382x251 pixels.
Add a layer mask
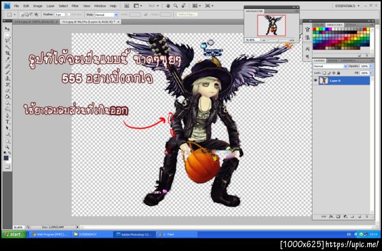tap(338, 217)
